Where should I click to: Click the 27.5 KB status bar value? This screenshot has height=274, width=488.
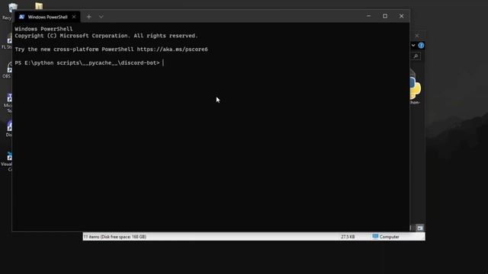coord(348,237)
